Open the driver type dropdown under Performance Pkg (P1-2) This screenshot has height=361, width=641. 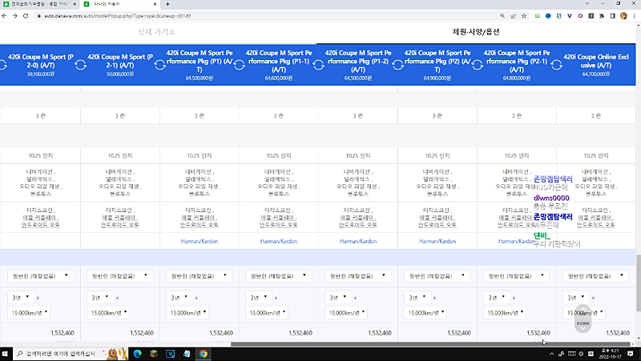357,276
